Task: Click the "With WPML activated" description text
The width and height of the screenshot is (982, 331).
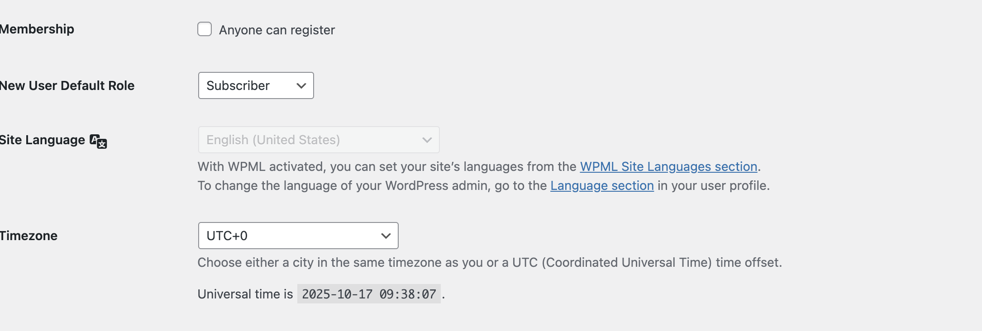Action: (388, 166)
